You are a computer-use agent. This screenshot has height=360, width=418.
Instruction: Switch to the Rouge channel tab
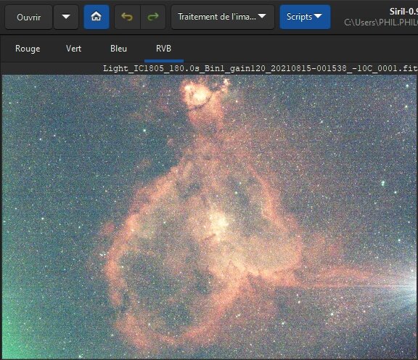tap(28, 49)
